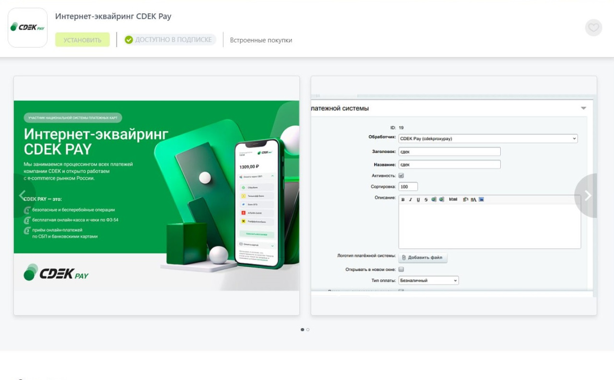Click inside the Описание text area

point(490,226)
